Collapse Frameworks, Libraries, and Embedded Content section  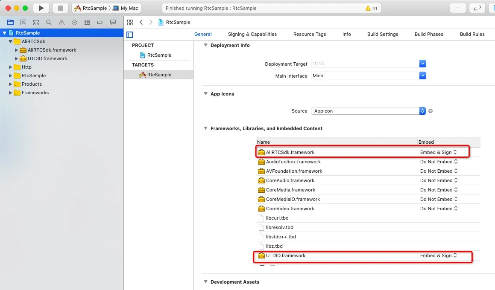click(x=205, y=129)
